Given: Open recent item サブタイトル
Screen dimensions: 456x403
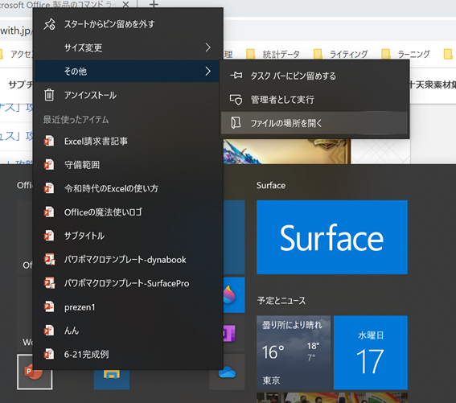Looking at the screenshot, I should pos(128,236).
